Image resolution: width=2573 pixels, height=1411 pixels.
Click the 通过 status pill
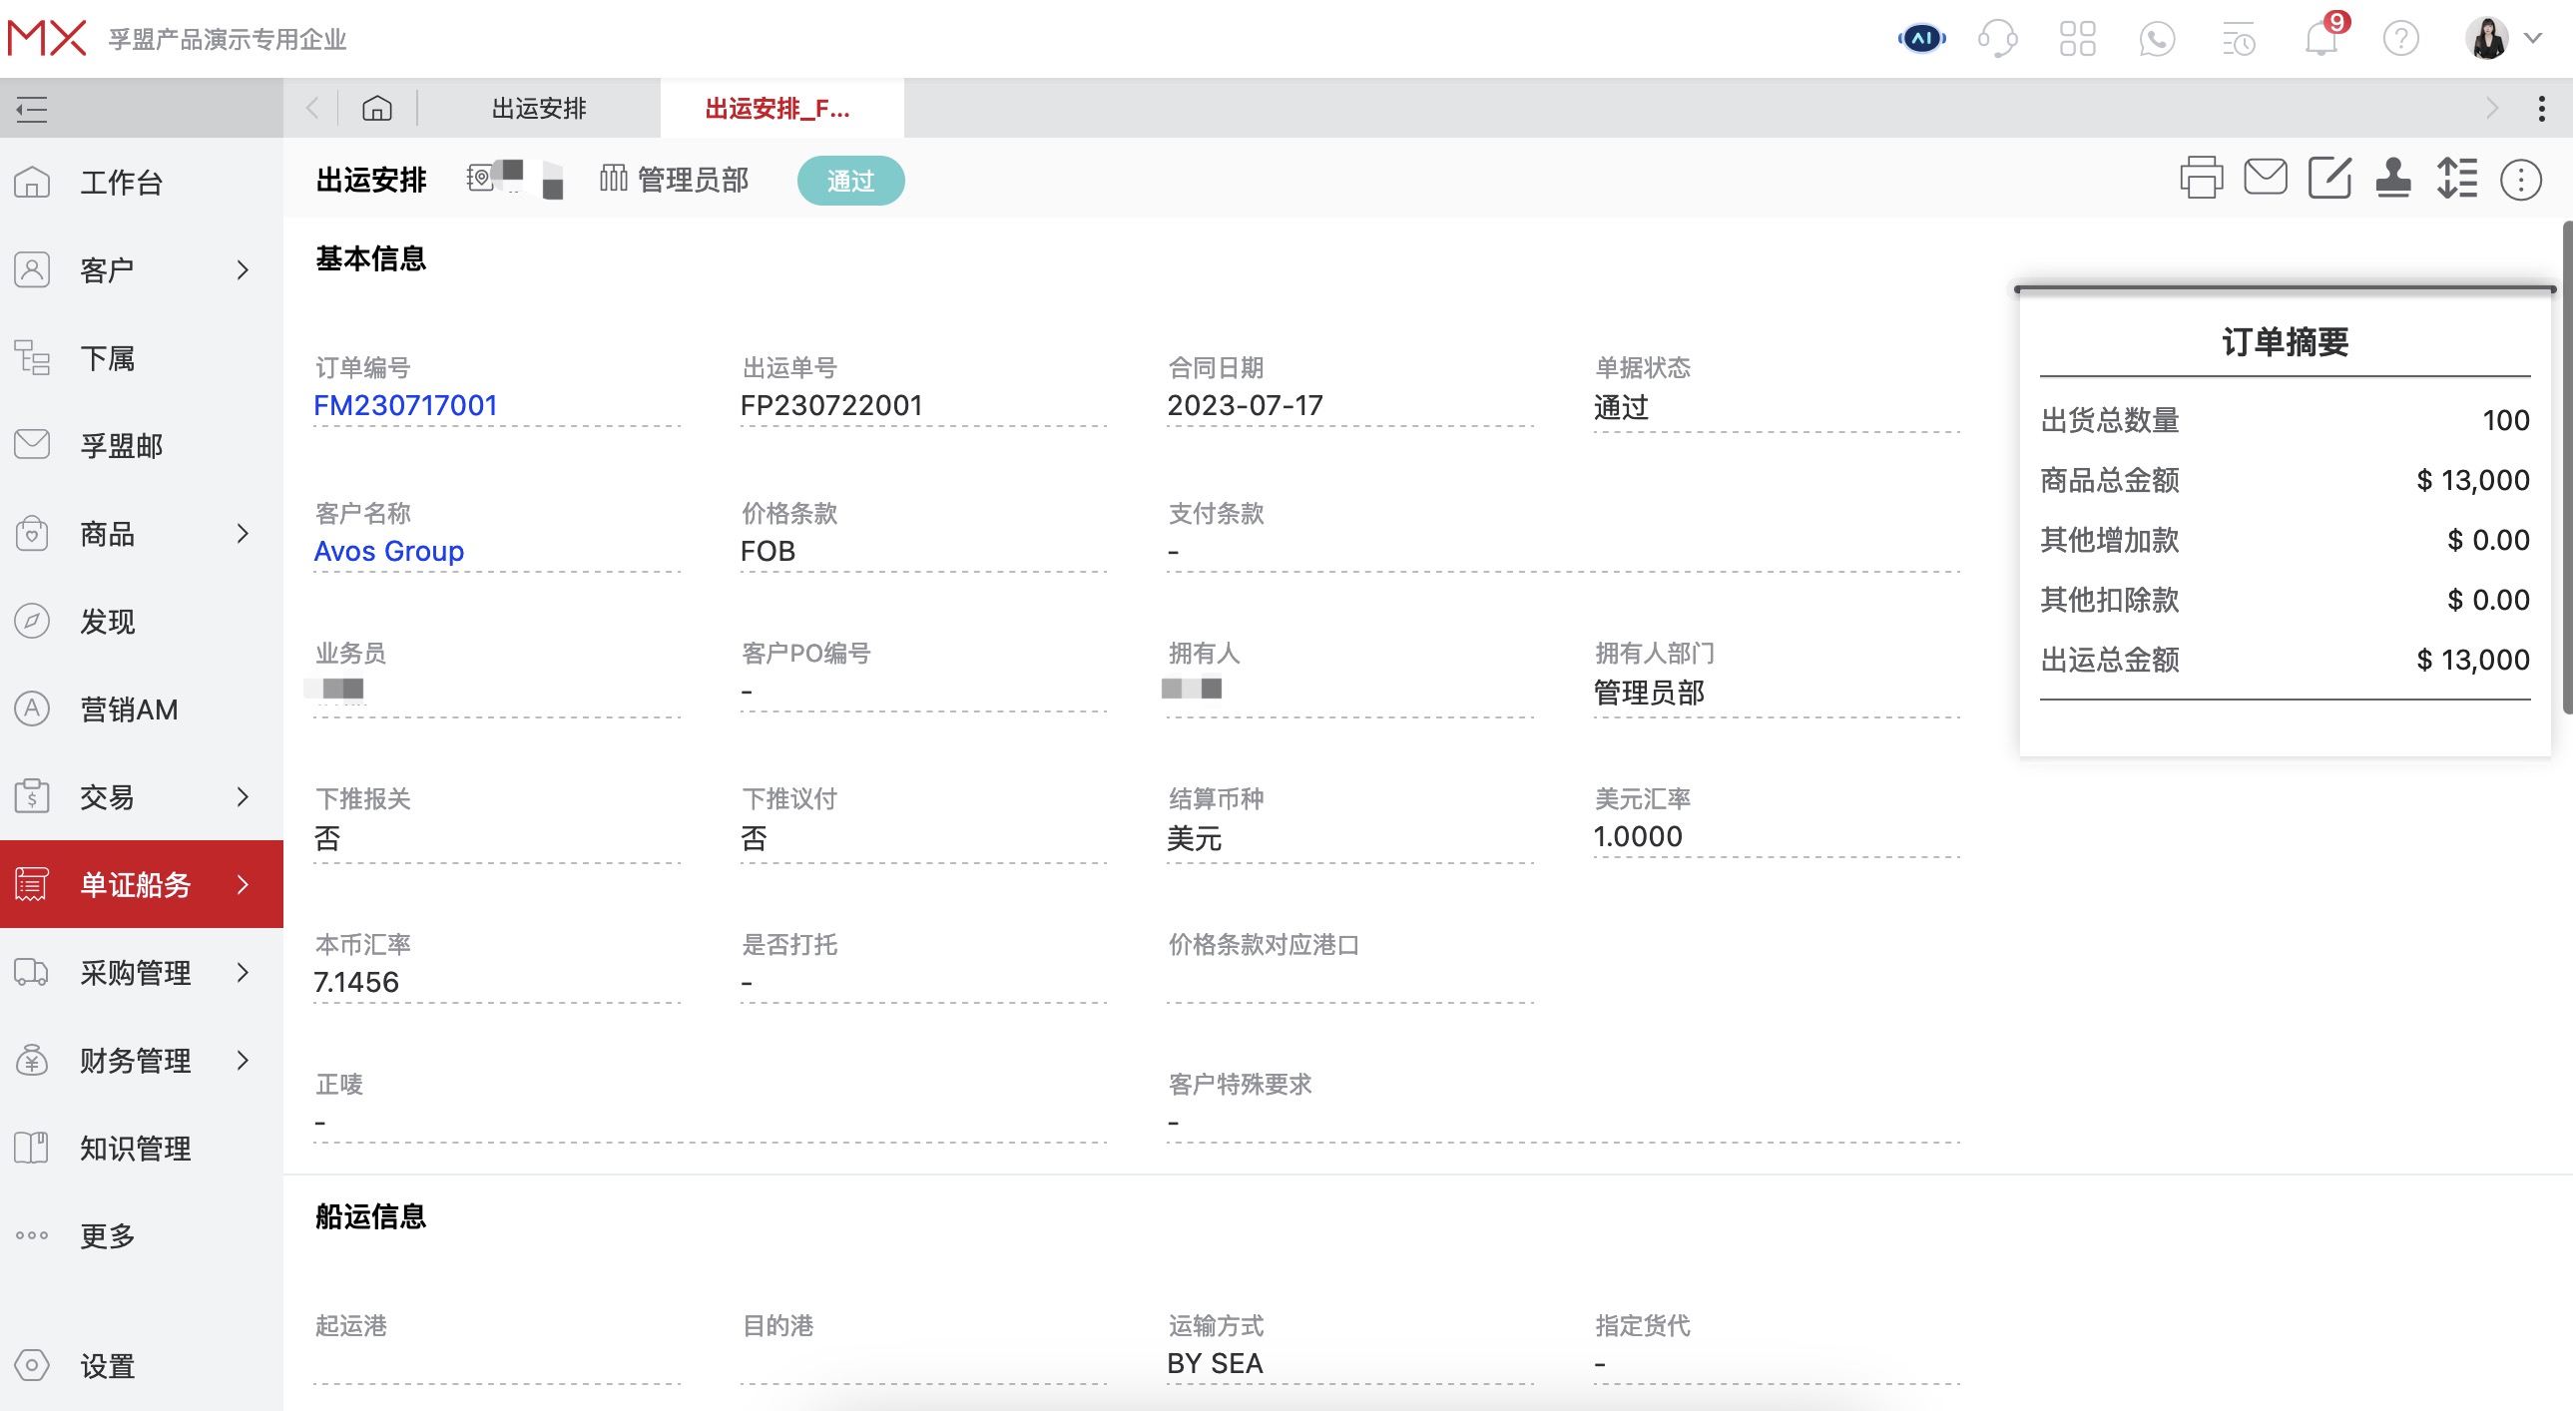point(850,181)
